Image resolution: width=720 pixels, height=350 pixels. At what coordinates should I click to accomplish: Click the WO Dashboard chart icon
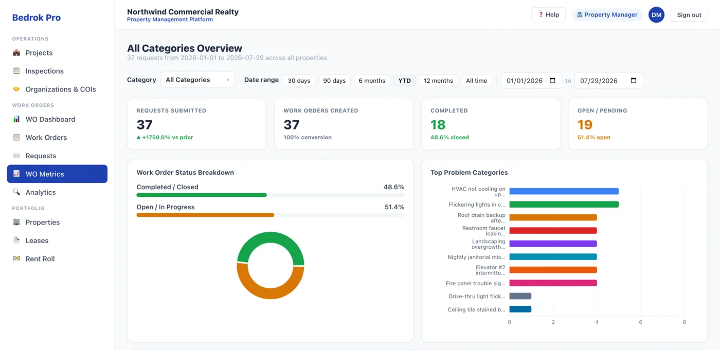(16, 119)
